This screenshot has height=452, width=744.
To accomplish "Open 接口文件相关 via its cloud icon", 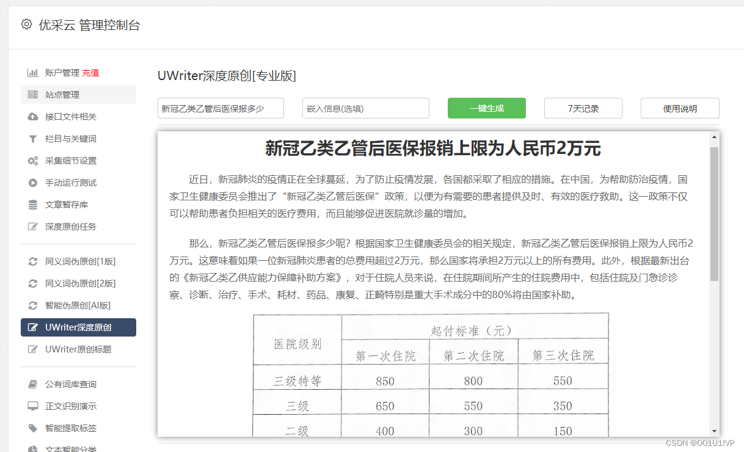I will pyautogui.click(x=34, y=117).
